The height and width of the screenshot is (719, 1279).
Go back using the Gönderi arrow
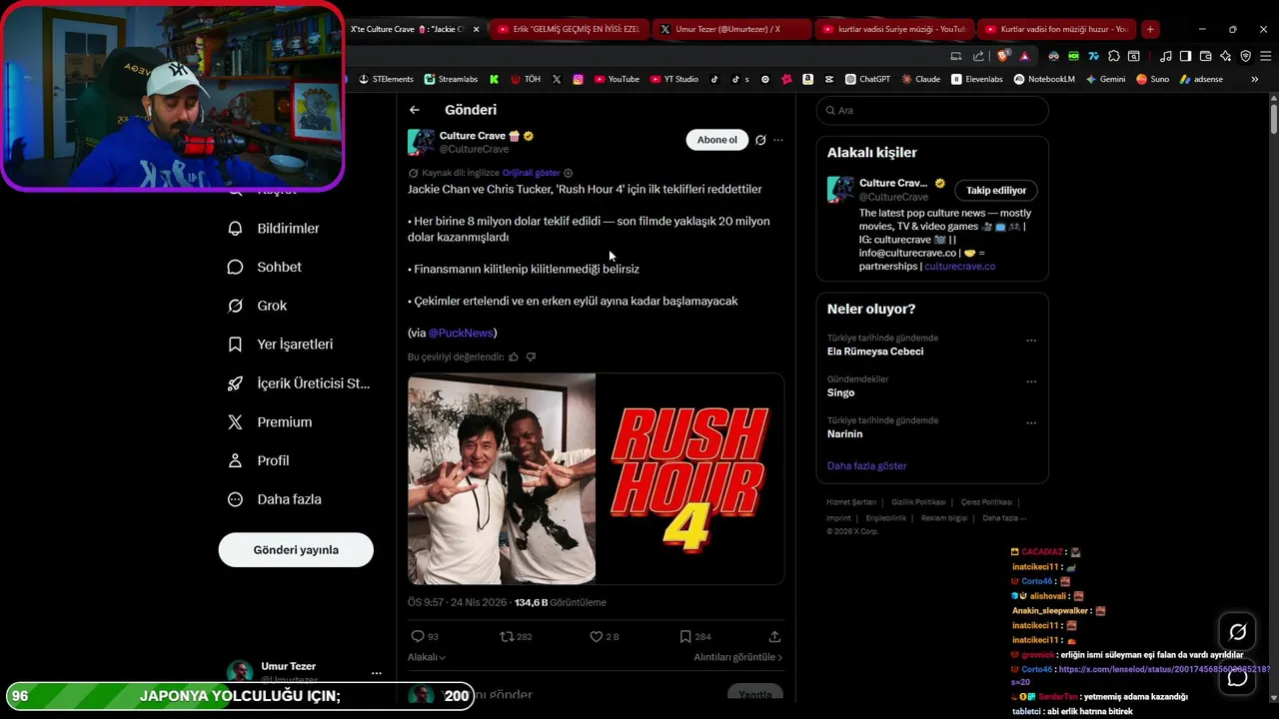coord(415,110)
